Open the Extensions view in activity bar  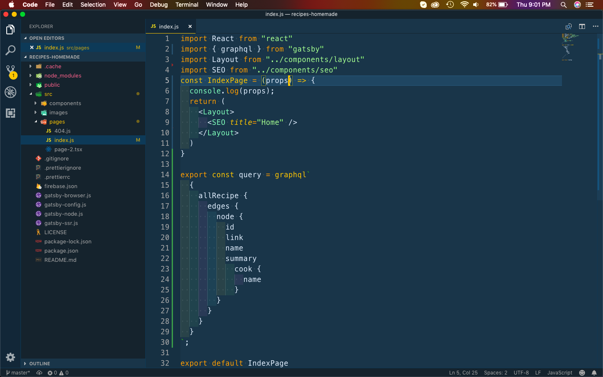[10, 113]
